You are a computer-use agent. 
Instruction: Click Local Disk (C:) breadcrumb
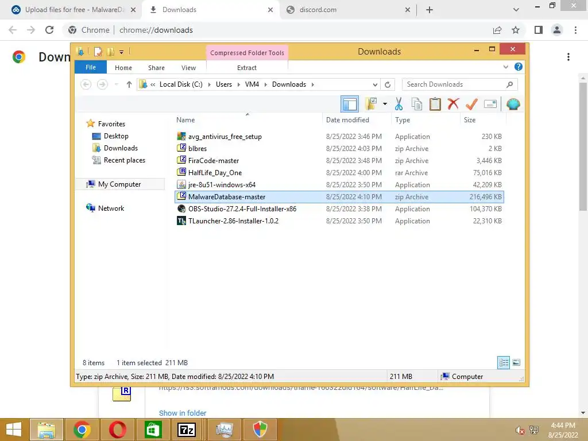[x=181, y=84]
